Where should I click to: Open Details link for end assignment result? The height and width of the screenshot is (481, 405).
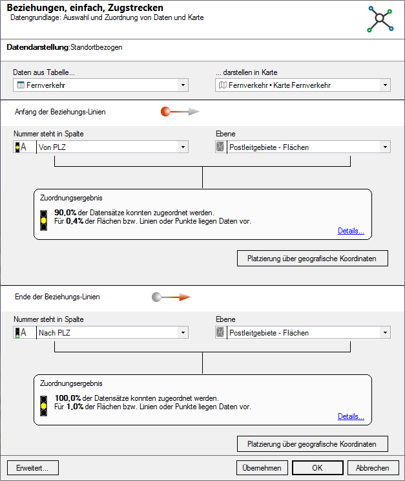click(x=351, y=416)
